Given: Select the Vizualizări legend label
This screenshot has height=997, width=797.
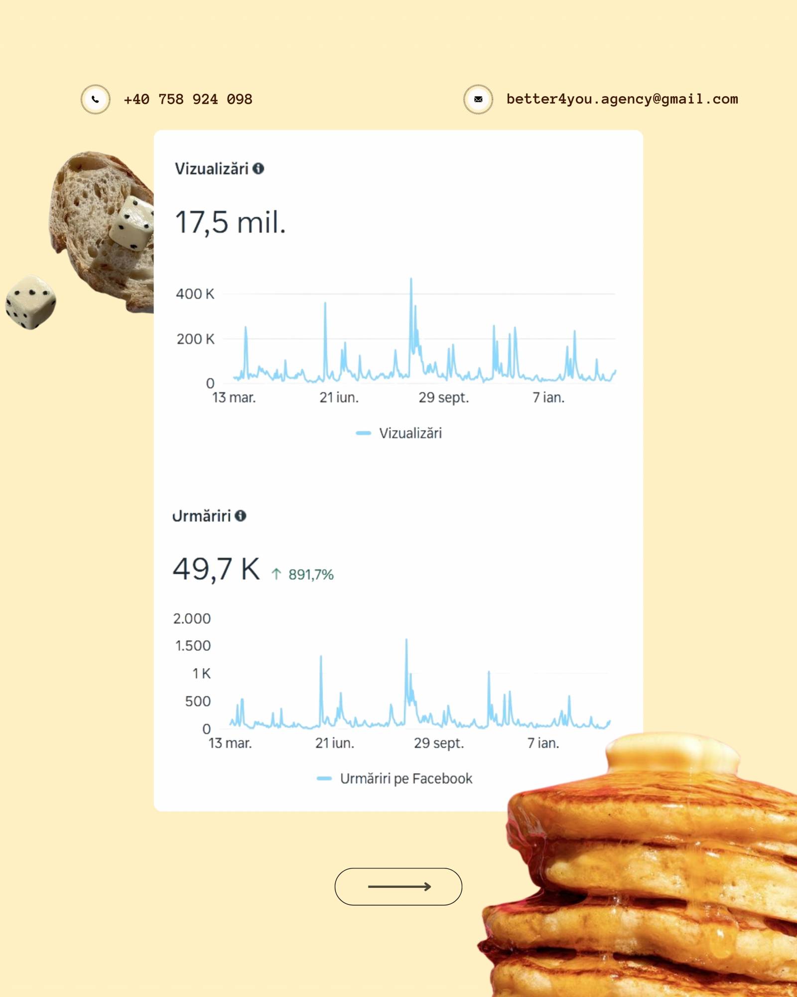Looking at the screenshot, I should click(410, 433).
